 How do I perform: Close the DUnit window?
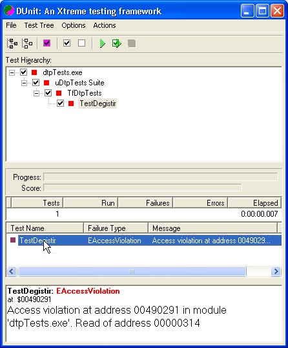(278, 10)
